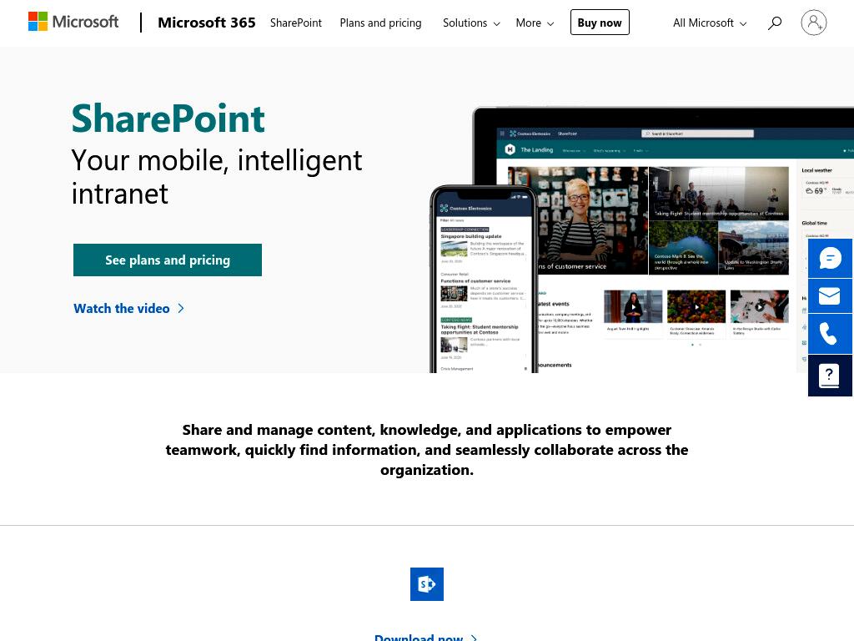Viewport: 854px width, 641px height.
Task: Click the Microsoft logo
Action: tap(73, 23)
